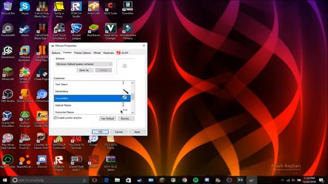328x184 pixels.
Task: Click the Apply button
Action: point(137,132)
